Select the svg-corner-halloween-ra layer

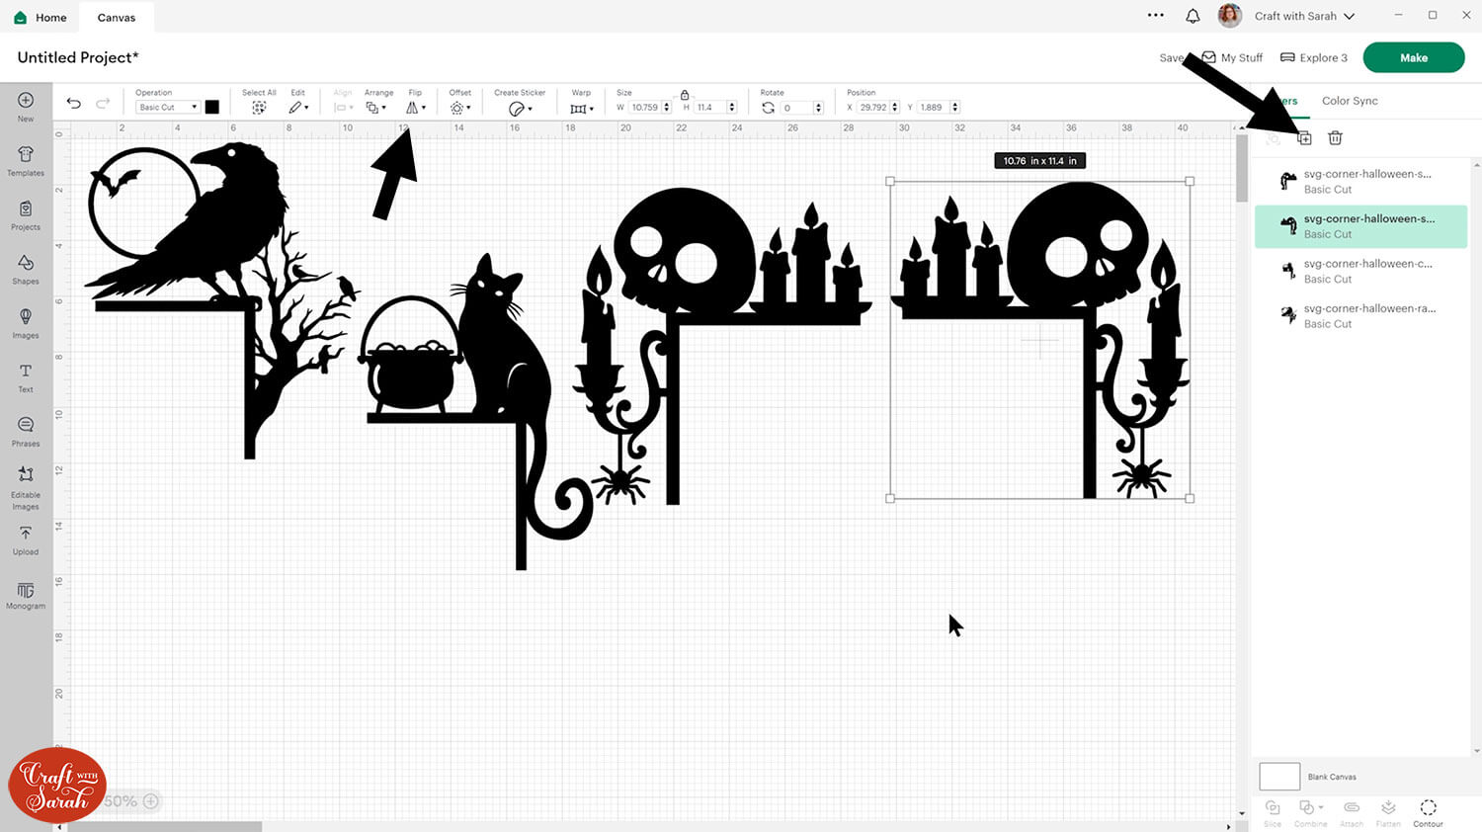pos(1360,315)
